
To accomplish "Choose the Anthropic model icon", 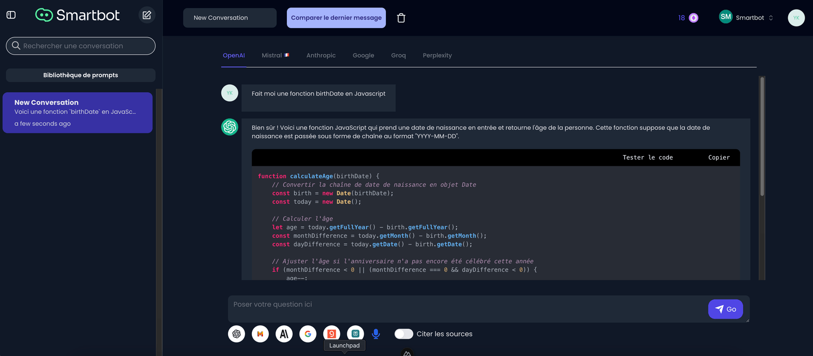I will (x=284, y=334).
